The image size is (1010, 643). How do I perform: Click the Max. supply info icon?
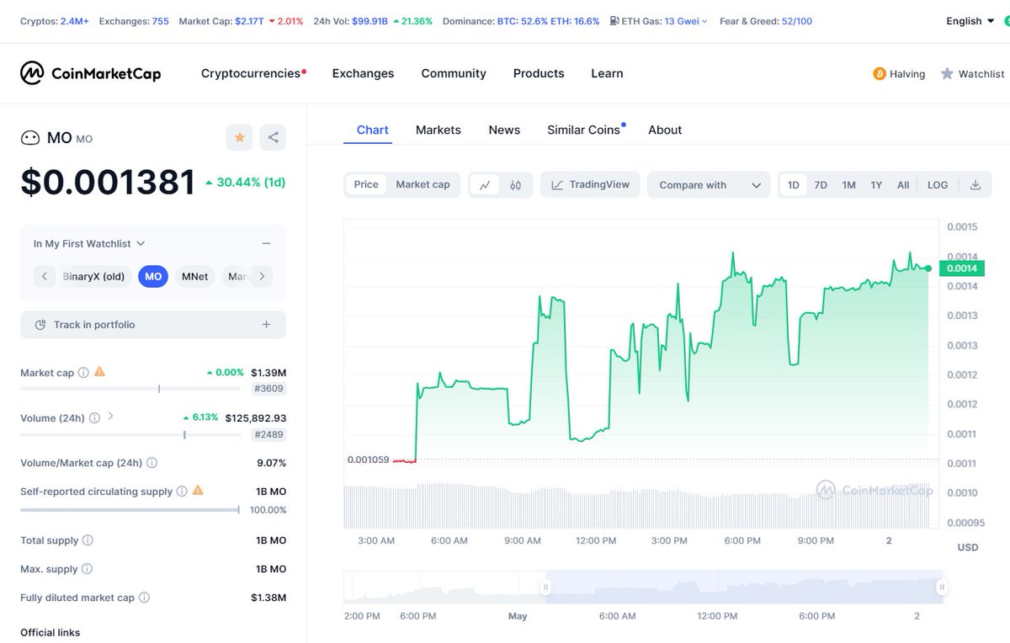pyautogui.click(x=88, y=569)
